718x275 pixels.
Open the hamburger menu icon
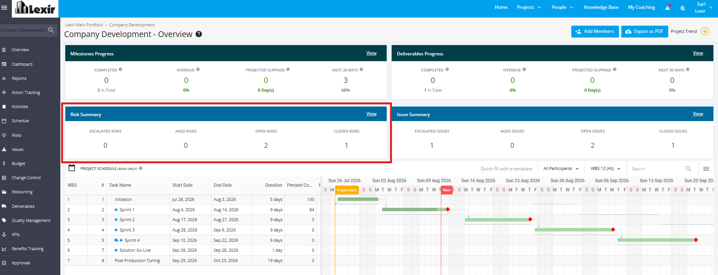click(4, 7)
